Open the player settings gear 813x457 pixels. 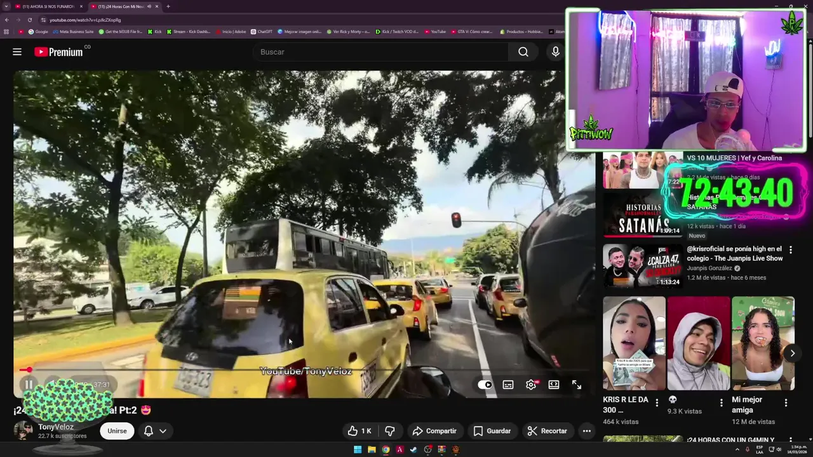click(x=531, y=385)
